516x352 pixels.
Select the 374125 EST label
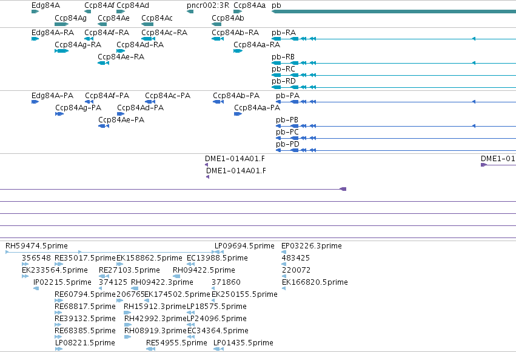[113, 282]
